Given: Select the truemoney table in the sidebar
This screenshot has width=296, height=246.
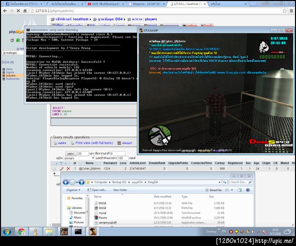Looking at the screenshot, I should click(x=13, y=79).
